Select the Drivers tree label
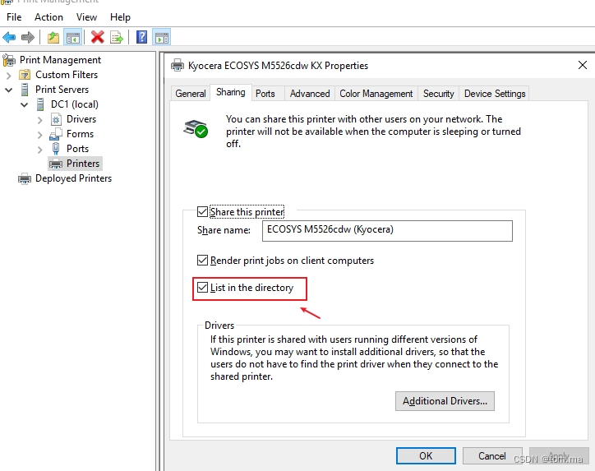 81,119
